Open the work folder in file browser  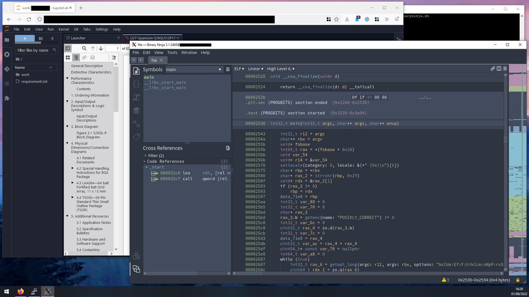26,74
